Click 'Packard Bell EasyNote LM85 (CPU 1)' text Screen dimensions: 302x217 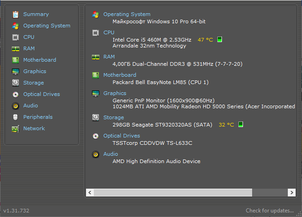[x=161, y=82]
